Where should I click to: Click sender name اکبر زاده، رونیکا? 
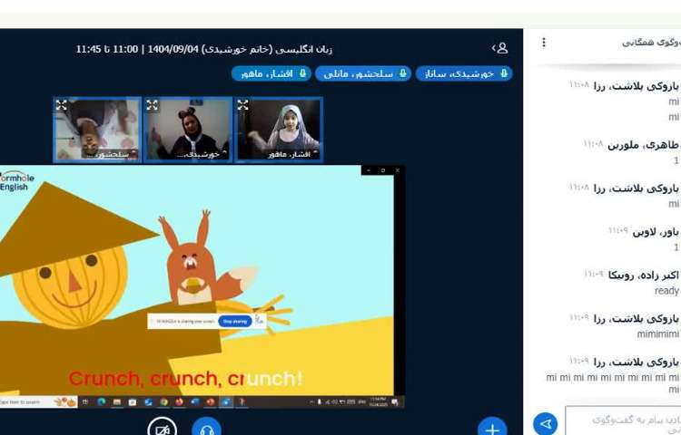pyautogui.click(x=643, y=275)
